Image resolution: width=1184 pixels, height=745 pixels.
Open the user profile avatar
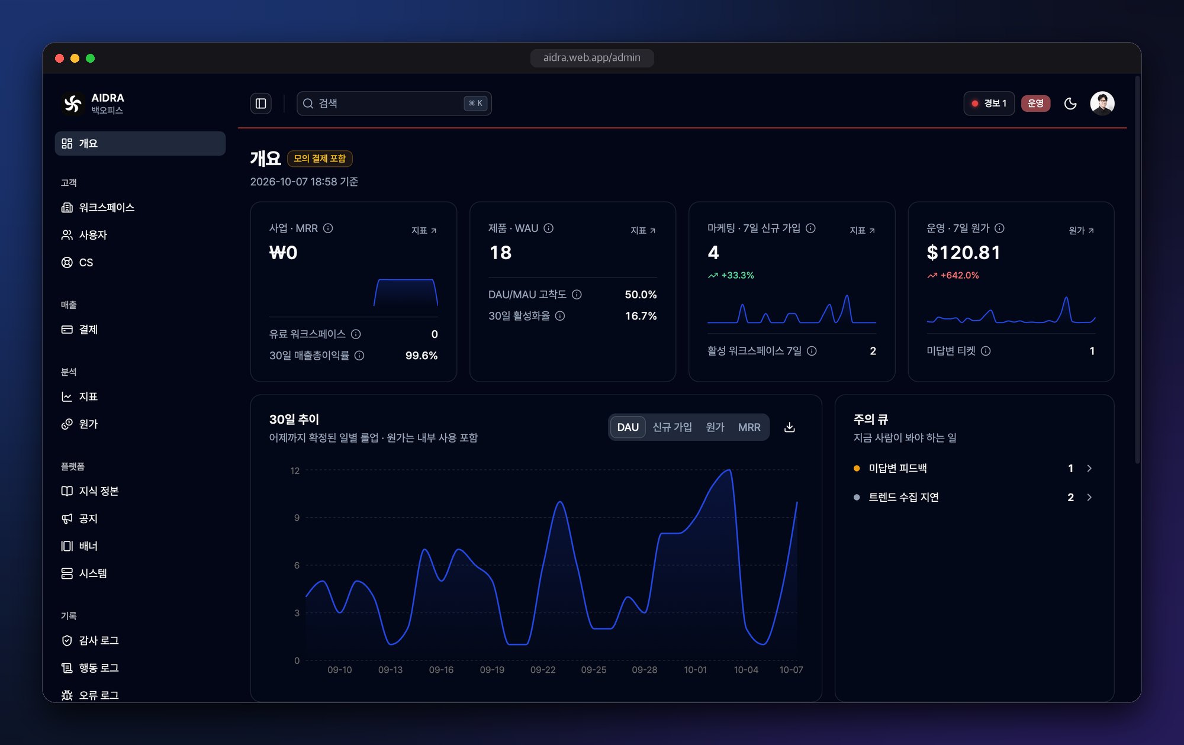click(x=1102, y=104)
